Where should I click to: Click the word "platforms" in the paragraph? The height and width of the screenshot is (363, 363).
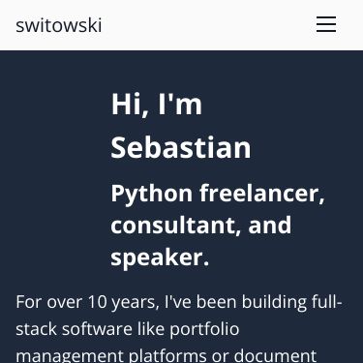pos(167,356)
